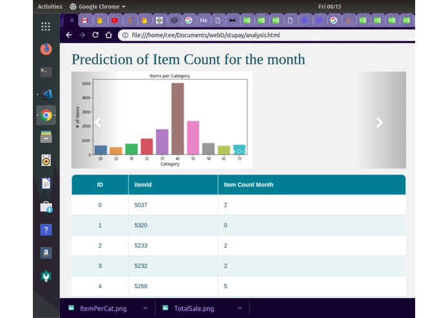The width and height of the screenshot is (448, 318).
Task: Open the Google Chrome app menu
Action: click(98, 6)
